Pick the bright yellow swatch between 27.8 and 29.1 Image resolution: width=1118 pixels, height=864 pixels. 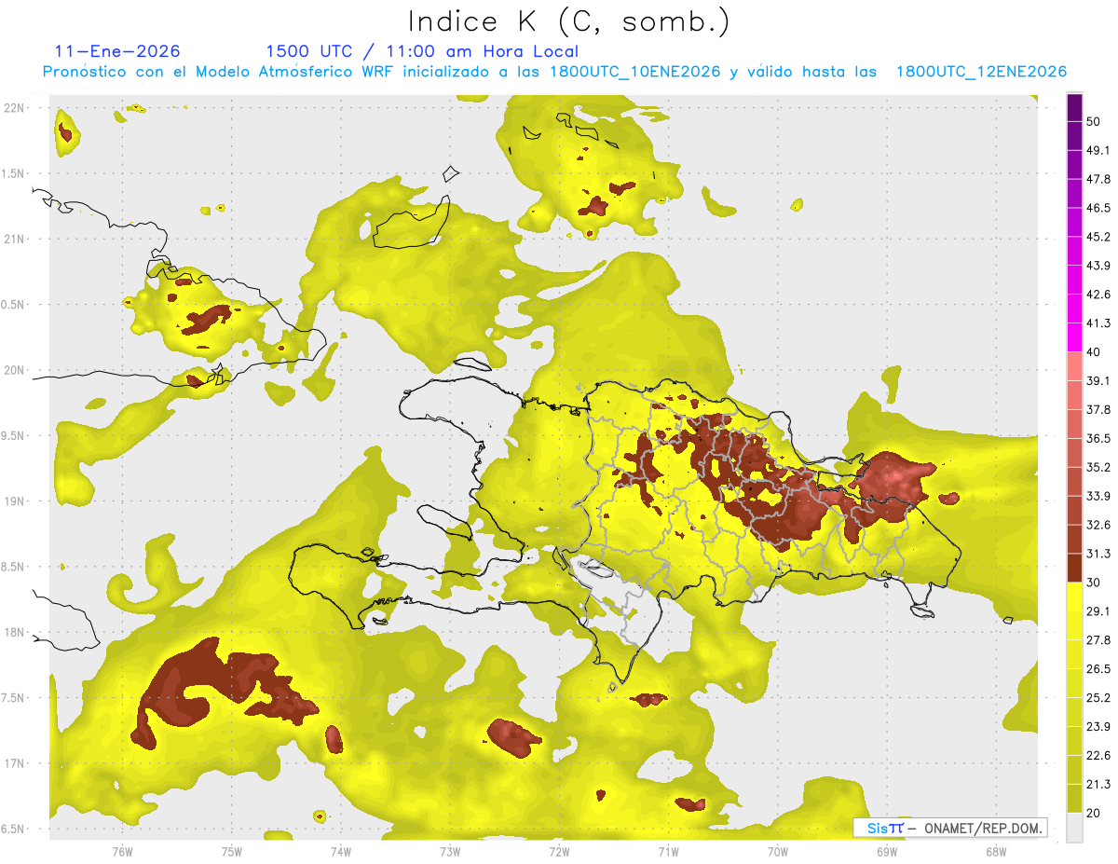(x=1074, y=625)
